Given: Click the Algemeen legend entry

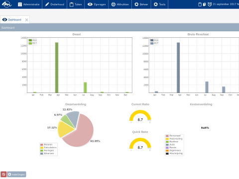Looking at the screenshot, I should [x=173, y=151].
